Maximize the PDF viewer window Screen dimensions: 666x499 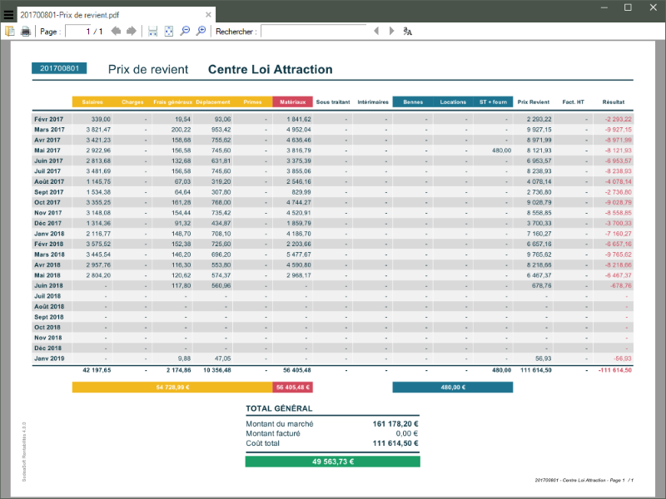click(x=629, y=7)
